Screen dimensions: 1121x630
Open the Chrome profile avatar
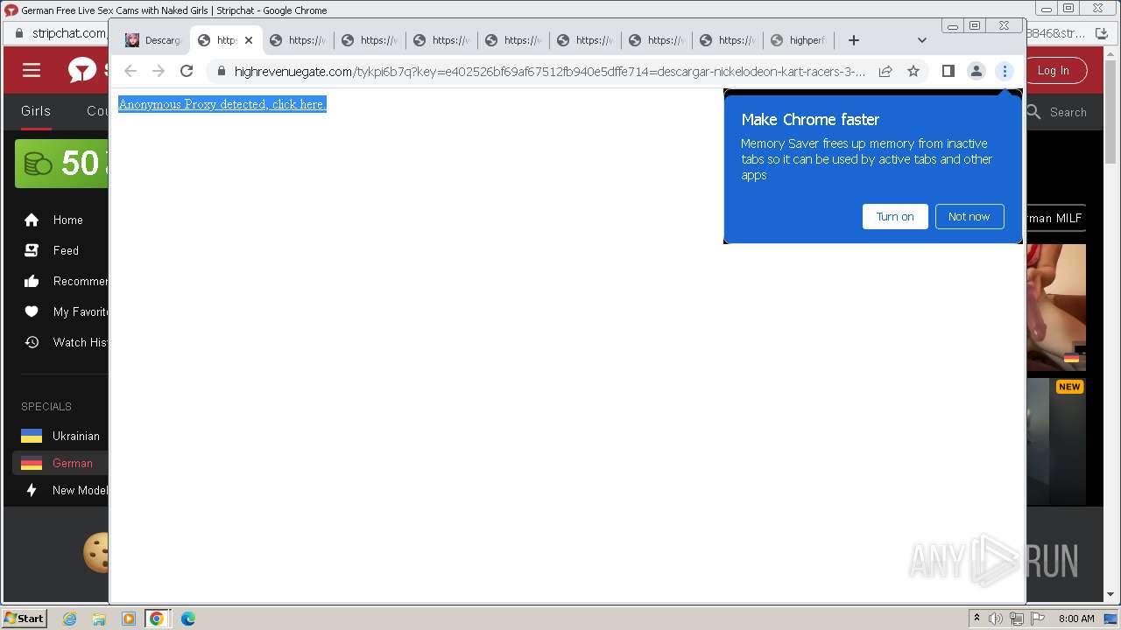tap(976, 71)
